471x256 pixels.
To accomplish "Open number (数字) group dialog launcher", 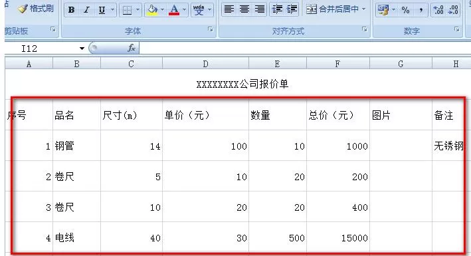I will pos(456,29).
